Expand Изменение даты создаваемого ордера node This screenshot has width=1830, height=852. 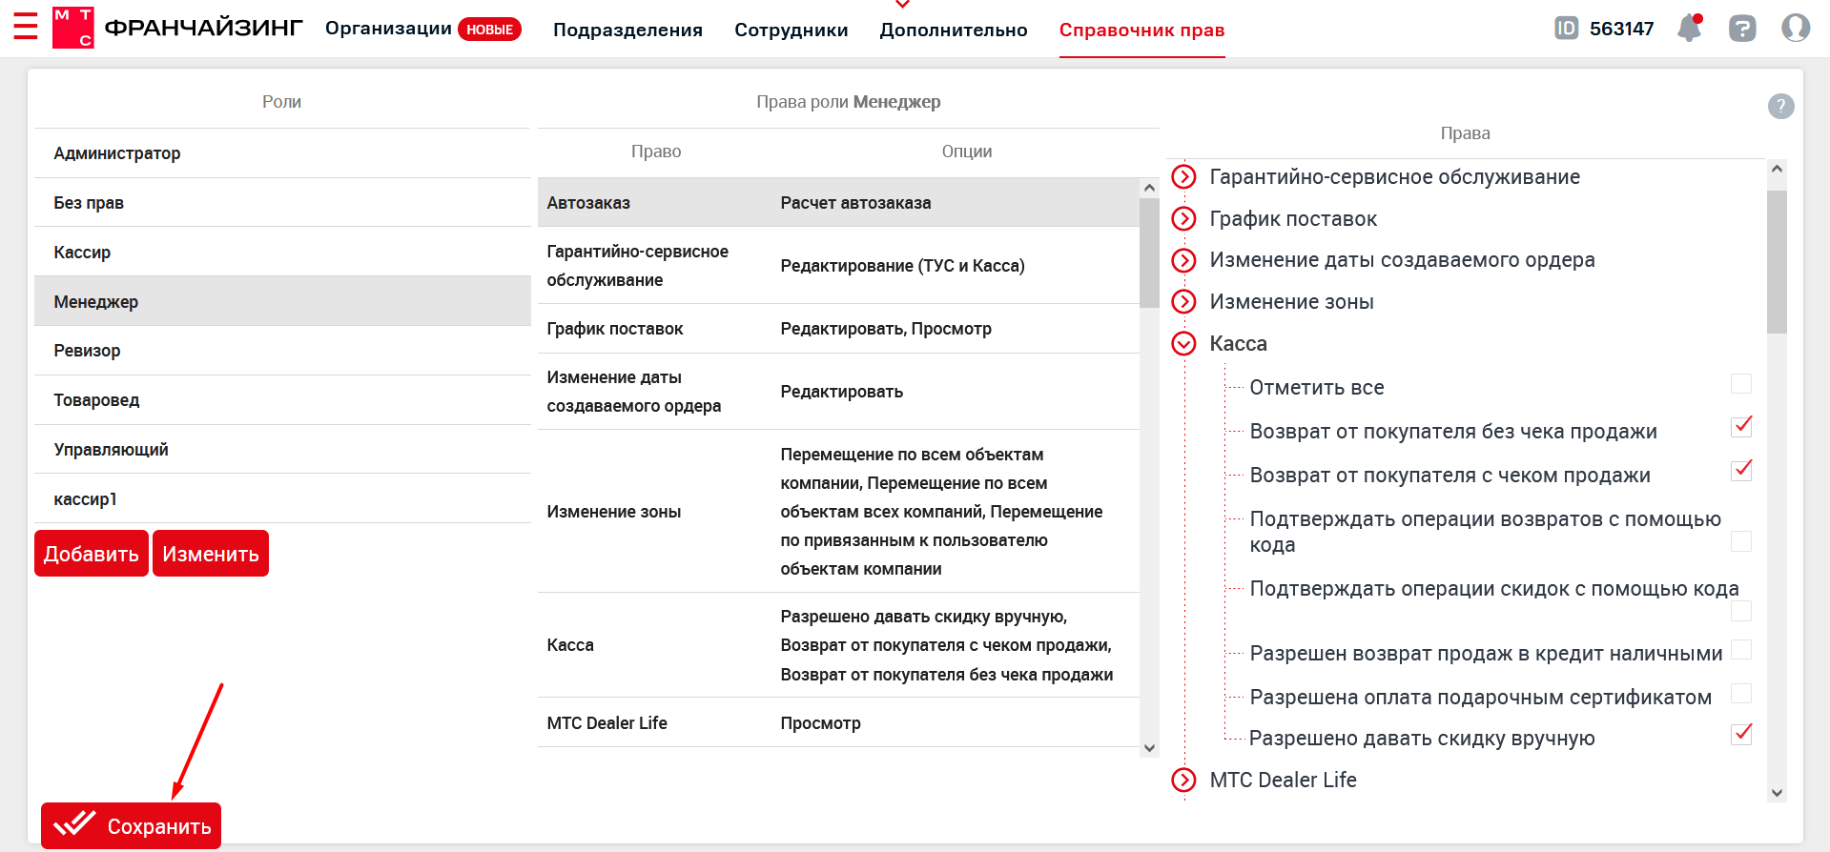click(x=1183, y=260)
